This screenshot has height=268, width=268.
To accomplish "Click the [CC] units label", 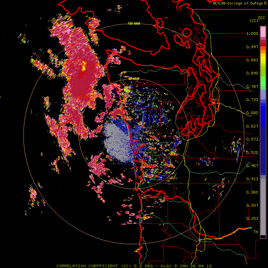I will (x=254, y=21).
